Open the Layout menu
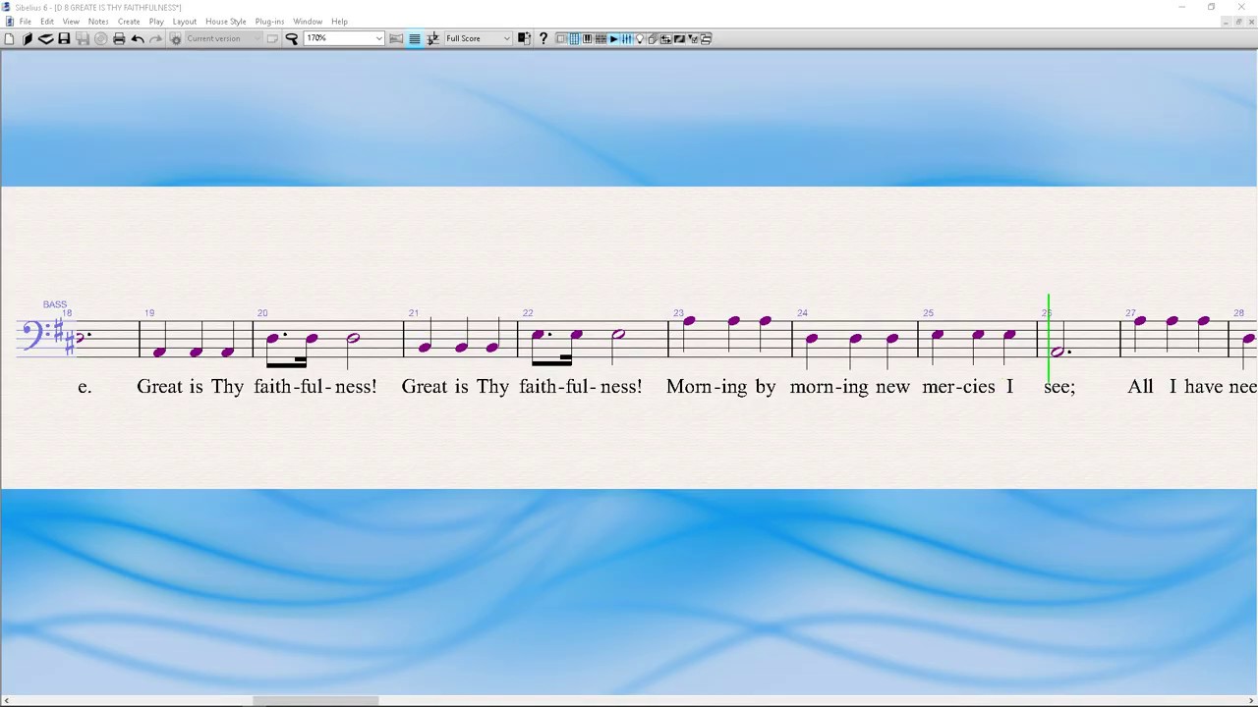 pyautogui.click(x=185, y=22)
